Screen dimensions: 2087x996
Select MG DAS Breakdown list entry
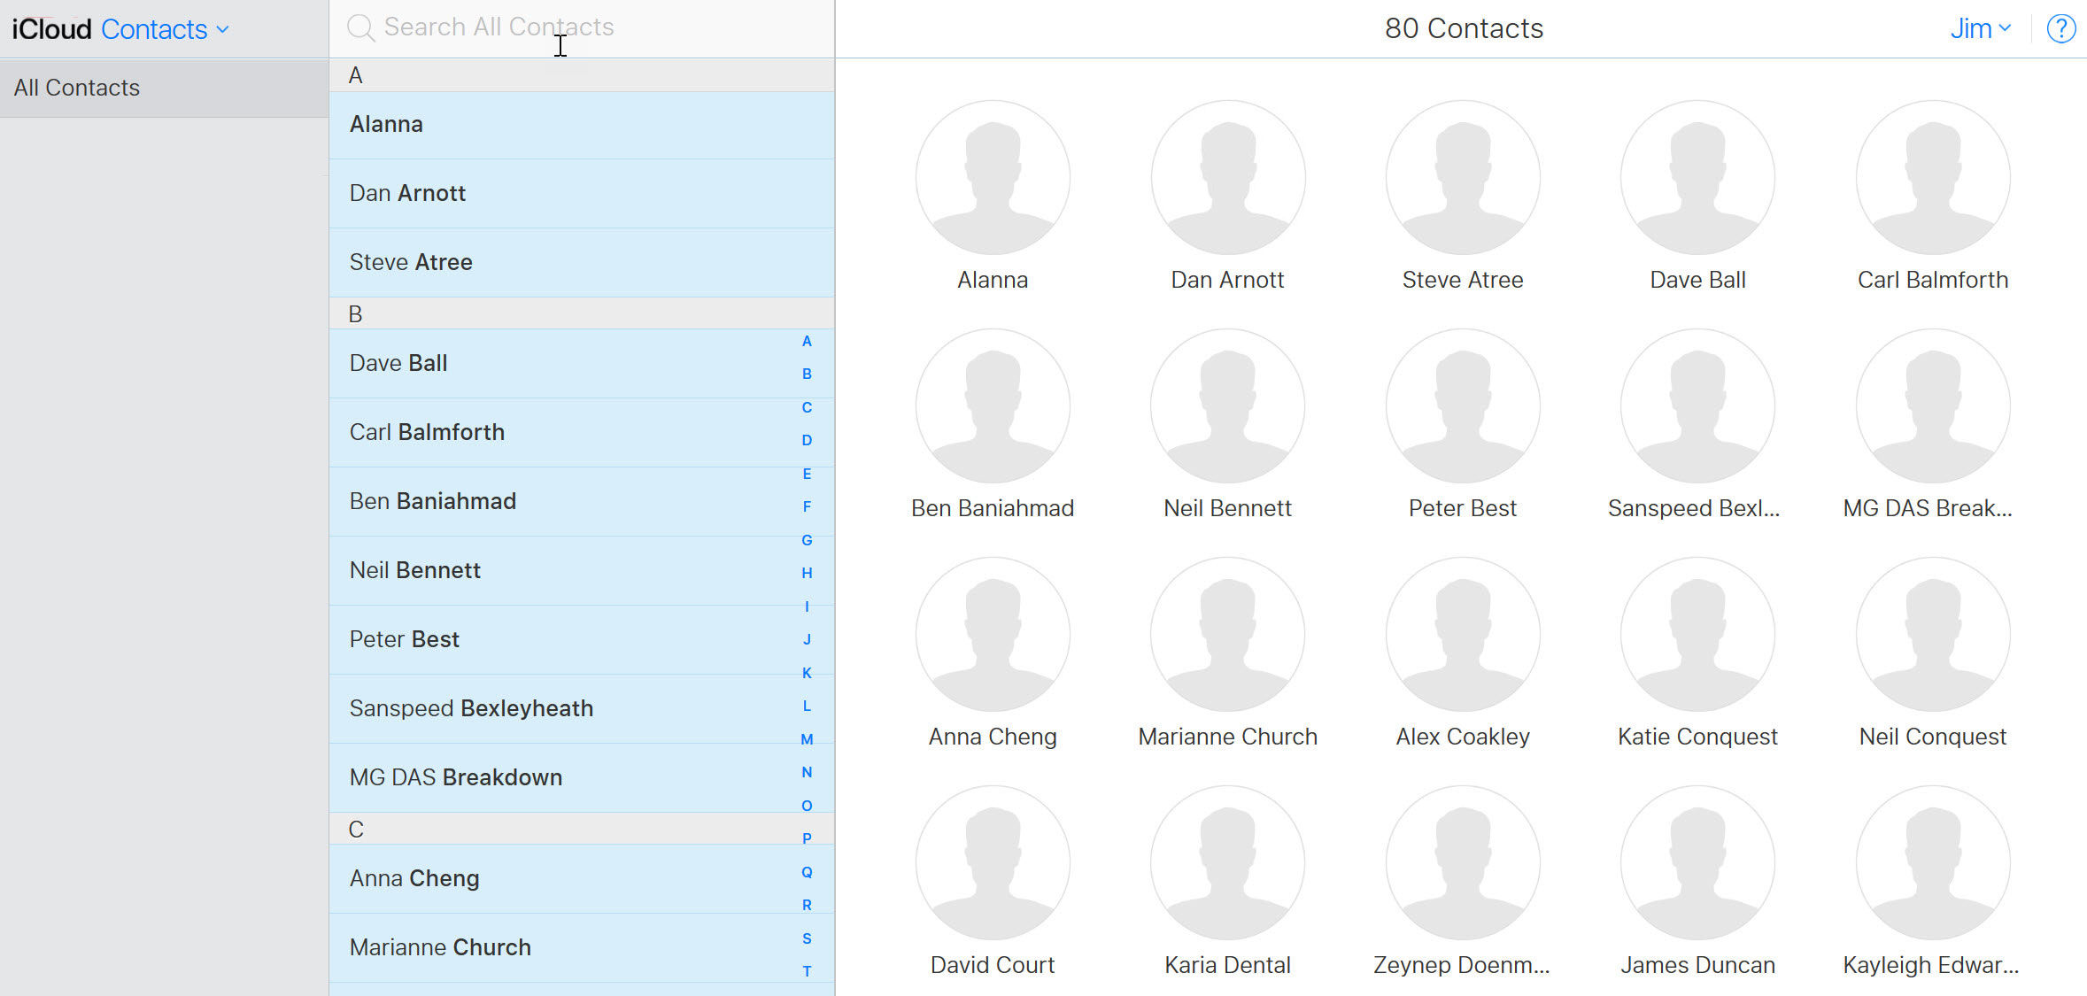(582, 777)
